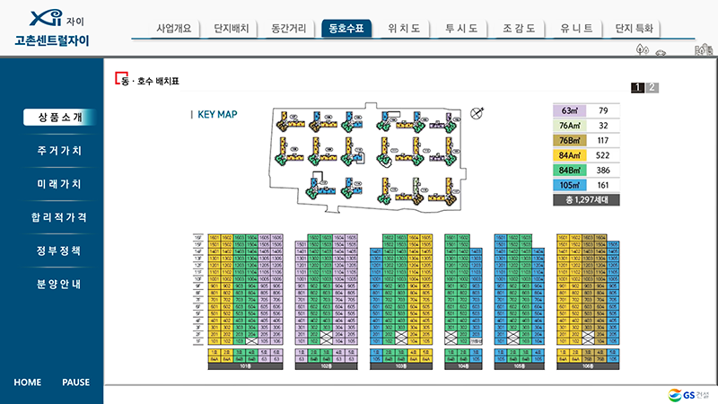718x404 pixels.
Task: Click the GS건설 logo
Action: [x=688, y=395]
